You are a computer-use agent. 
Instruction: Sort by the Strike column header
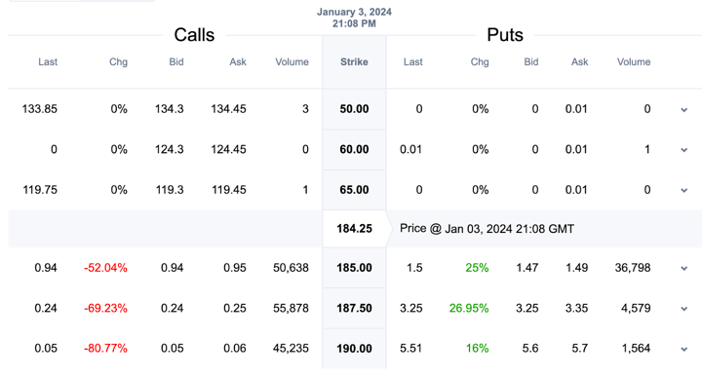point(354,61)
